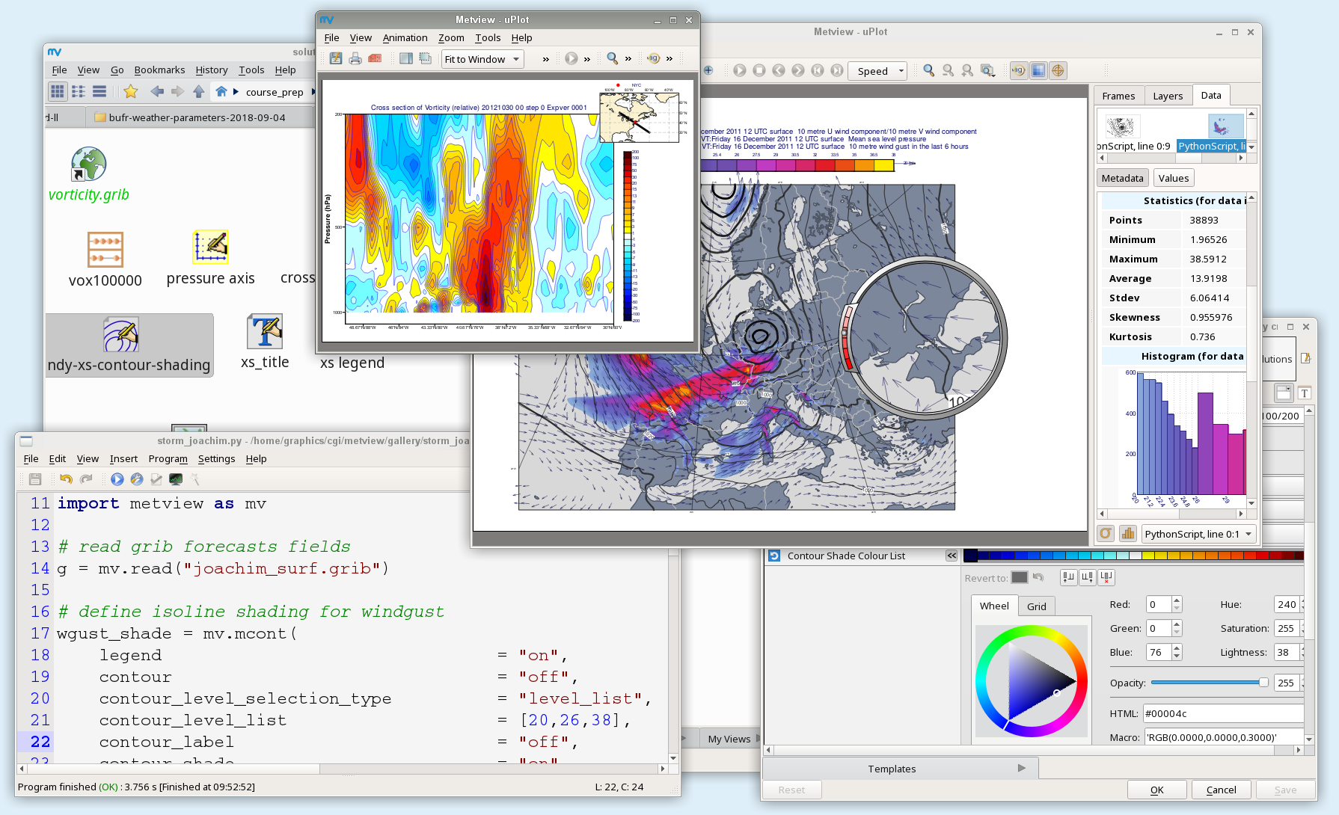Switch to the Layers tab
The height and width of the screenshot is (815, 1339).
1168,96
